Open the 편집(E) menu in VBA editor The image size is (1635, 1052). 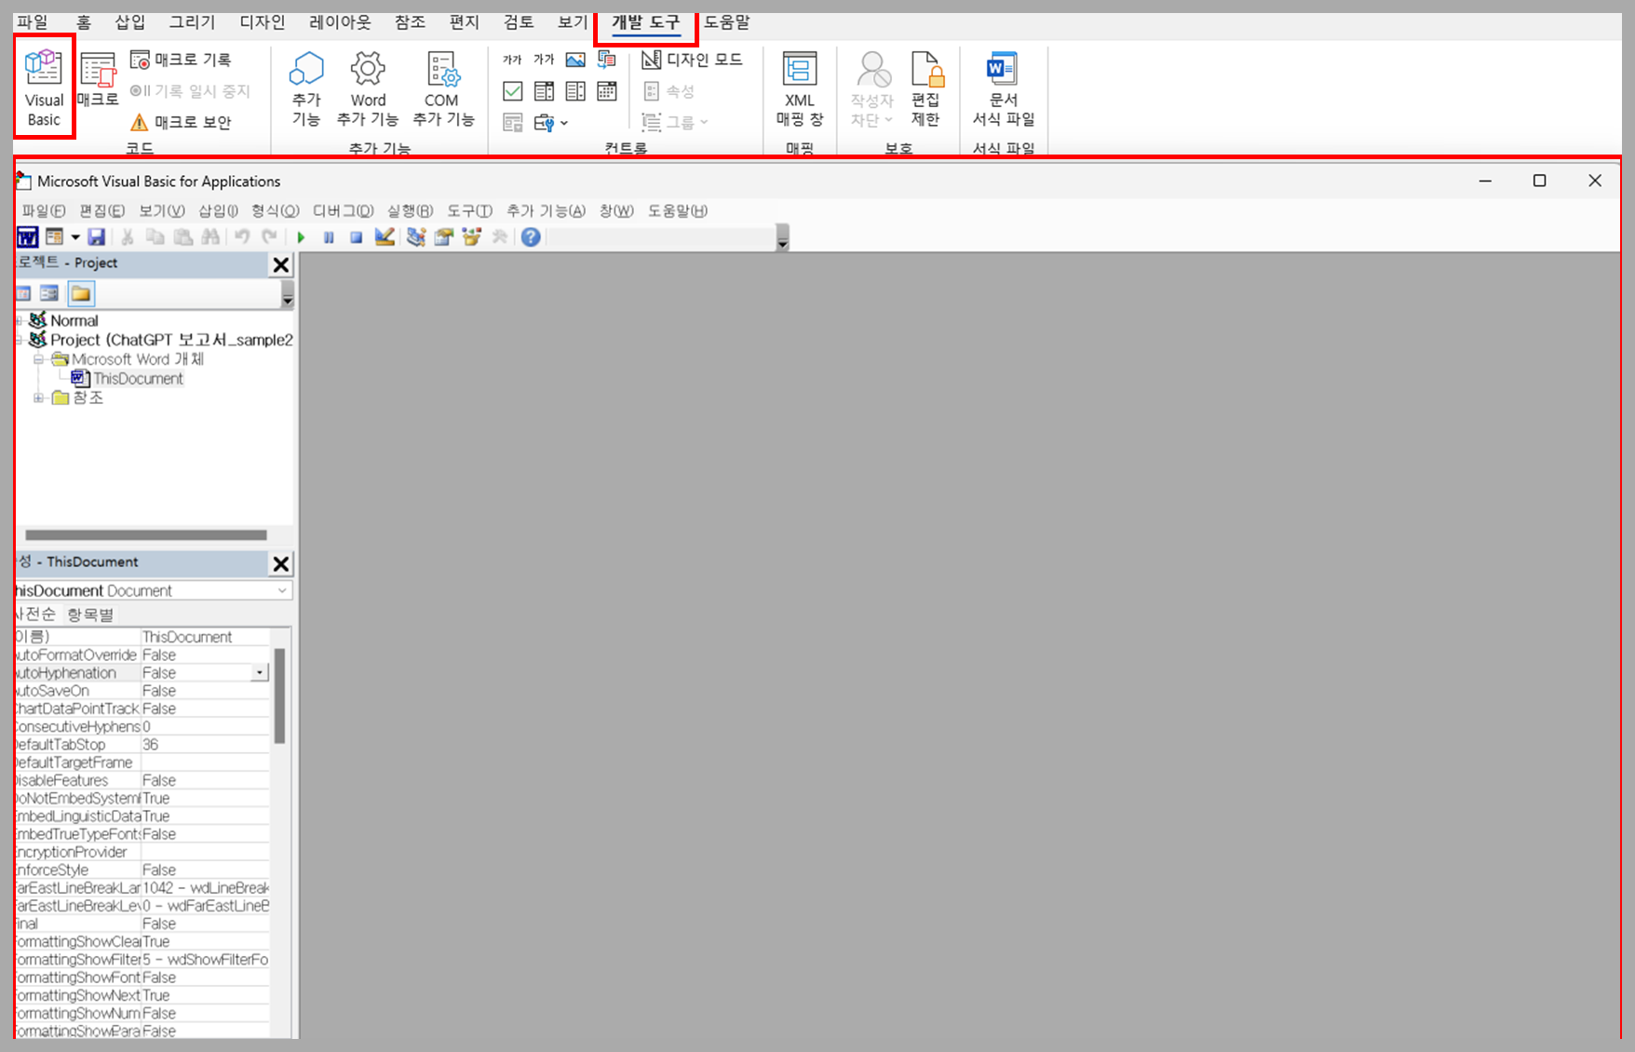[x=101, y=211]
